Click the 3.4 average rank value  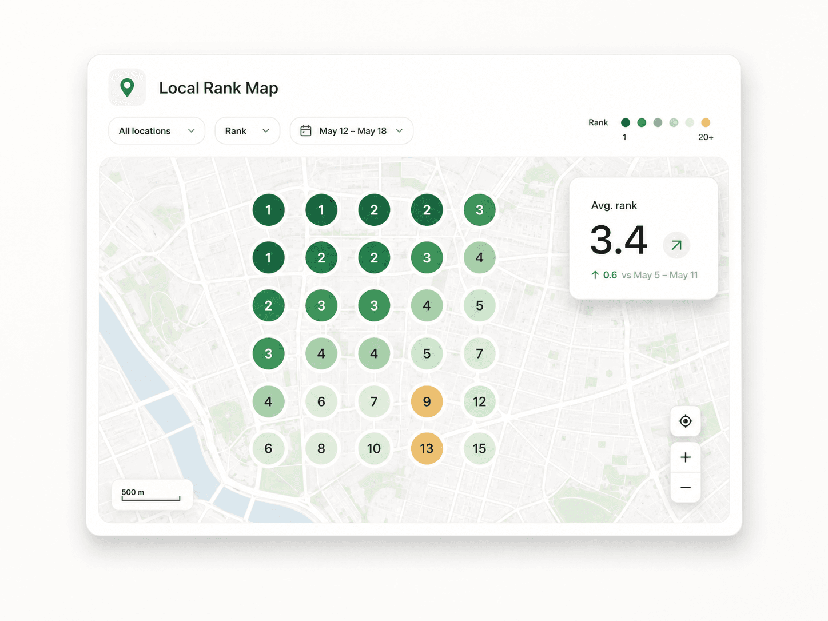coord(619,240)
